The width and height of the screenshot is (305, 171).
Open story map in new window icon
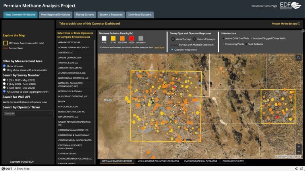tap(301, 169)
